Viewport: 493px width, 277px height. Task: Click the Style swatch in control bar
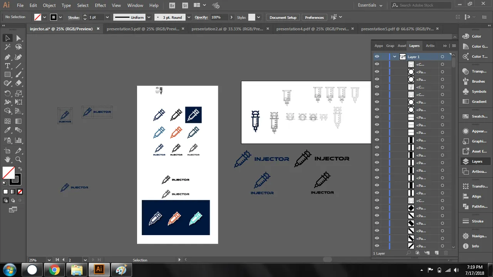coord(252,17)
